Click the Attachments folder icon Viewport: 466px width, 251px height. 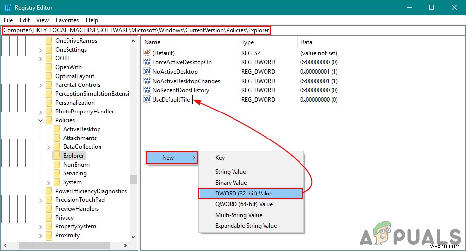pyautogui.click(x=57, y=138)
